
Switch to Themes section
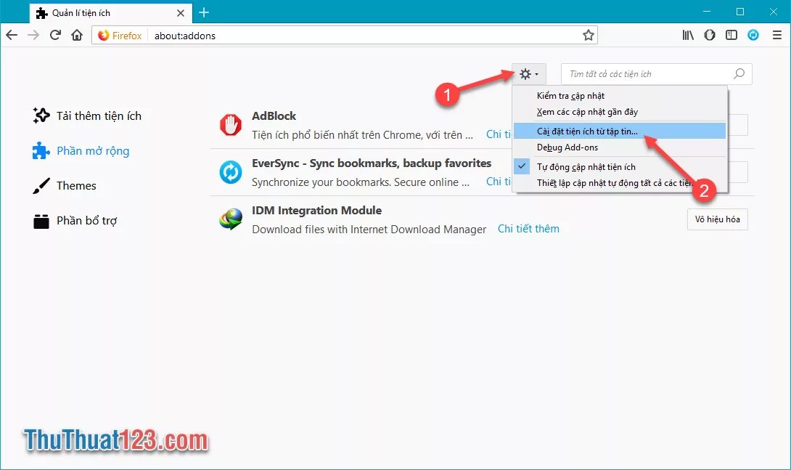point(64,185)
